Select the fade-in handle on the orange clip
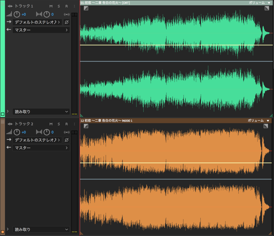 pyautogui.click(x=86, y=126)
